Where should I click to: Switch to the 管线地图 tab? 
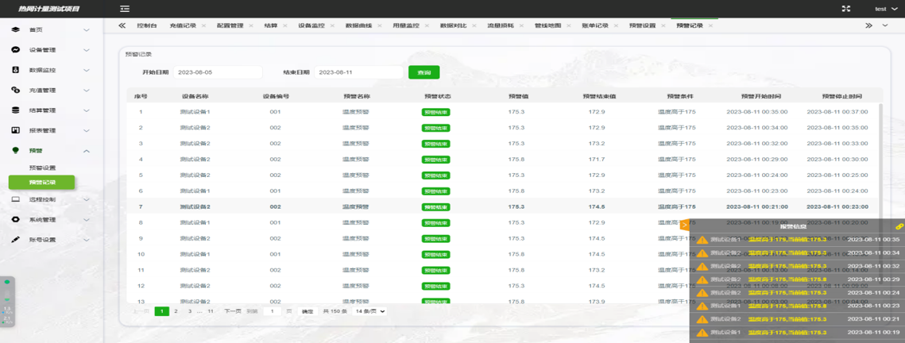pyautogui.click(x=547, y=26)
